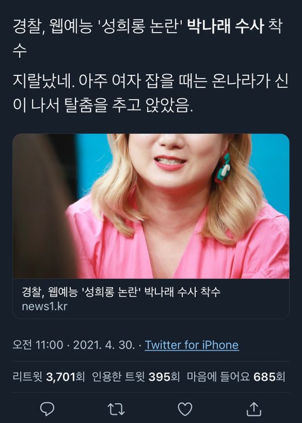Tap the retweet arrows icon

[x=116, y=409]
